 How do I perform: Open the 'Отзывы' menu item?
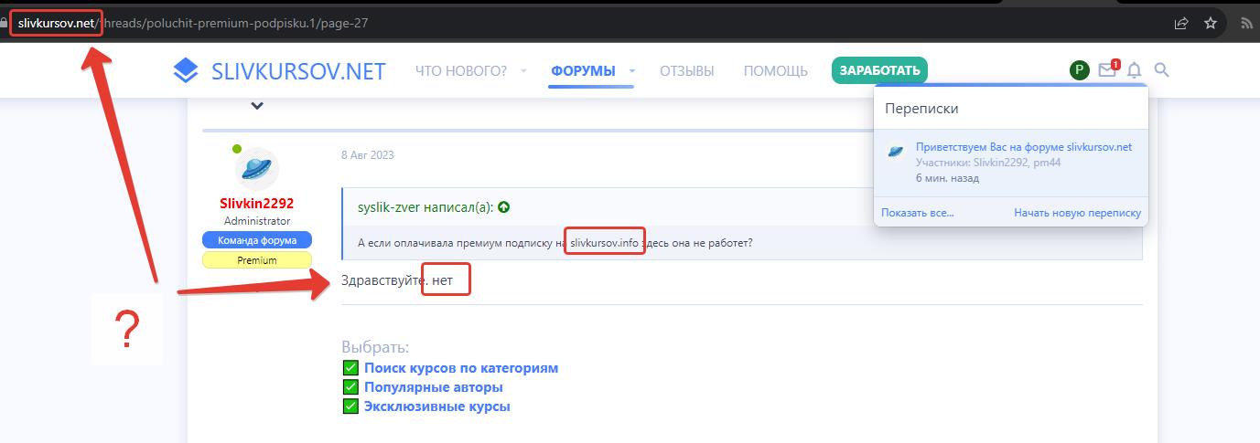686,70
